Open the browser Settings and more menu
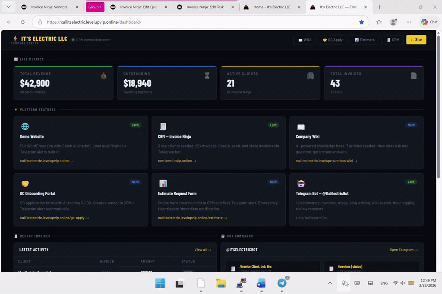 click(x=408, y=22)
